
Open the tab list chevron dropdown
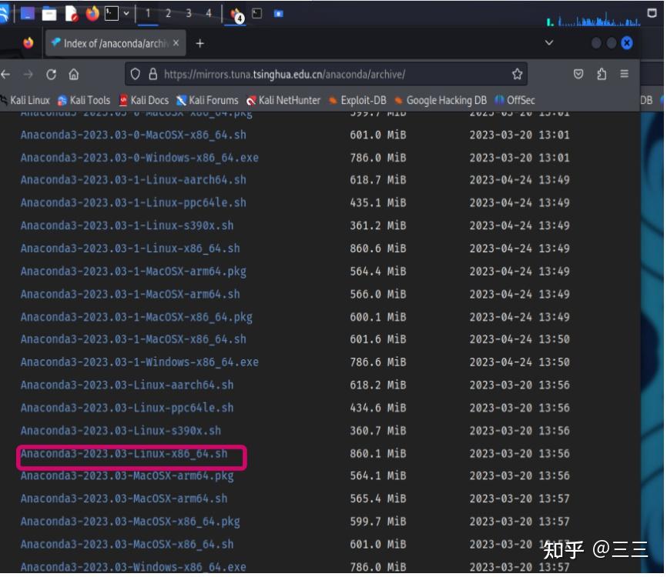coord(548,43)
